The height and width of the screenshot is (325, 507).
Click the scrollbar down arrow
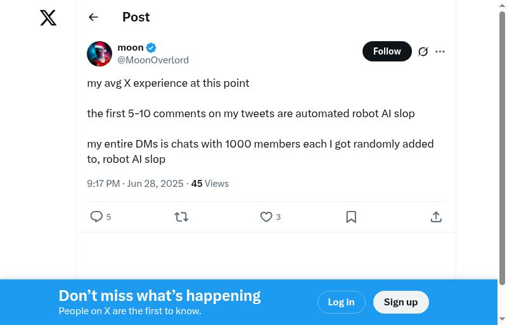point(503,319)
